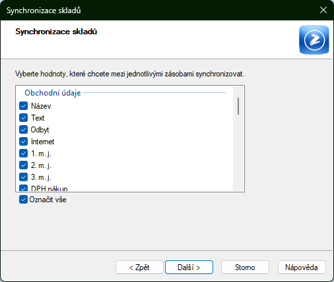Uncheck the 3. m. j. checkbox

click(x=23, y=177)
